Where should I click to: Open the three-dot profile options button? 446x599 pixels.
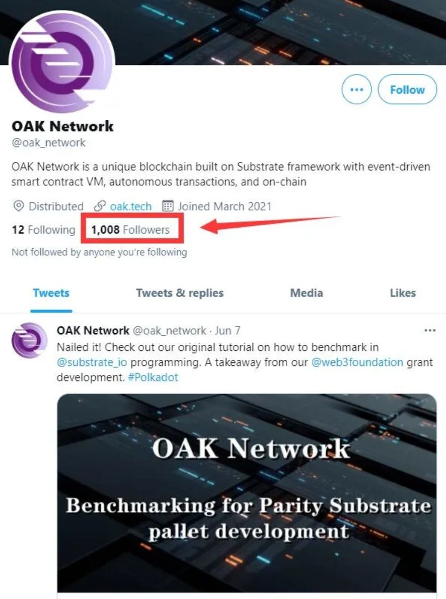pos(356,90)
